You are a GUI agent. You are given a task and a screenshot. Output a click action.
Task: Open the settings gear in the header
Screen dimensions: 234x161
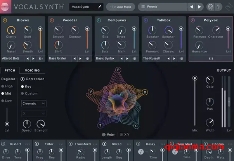(211, 7)
